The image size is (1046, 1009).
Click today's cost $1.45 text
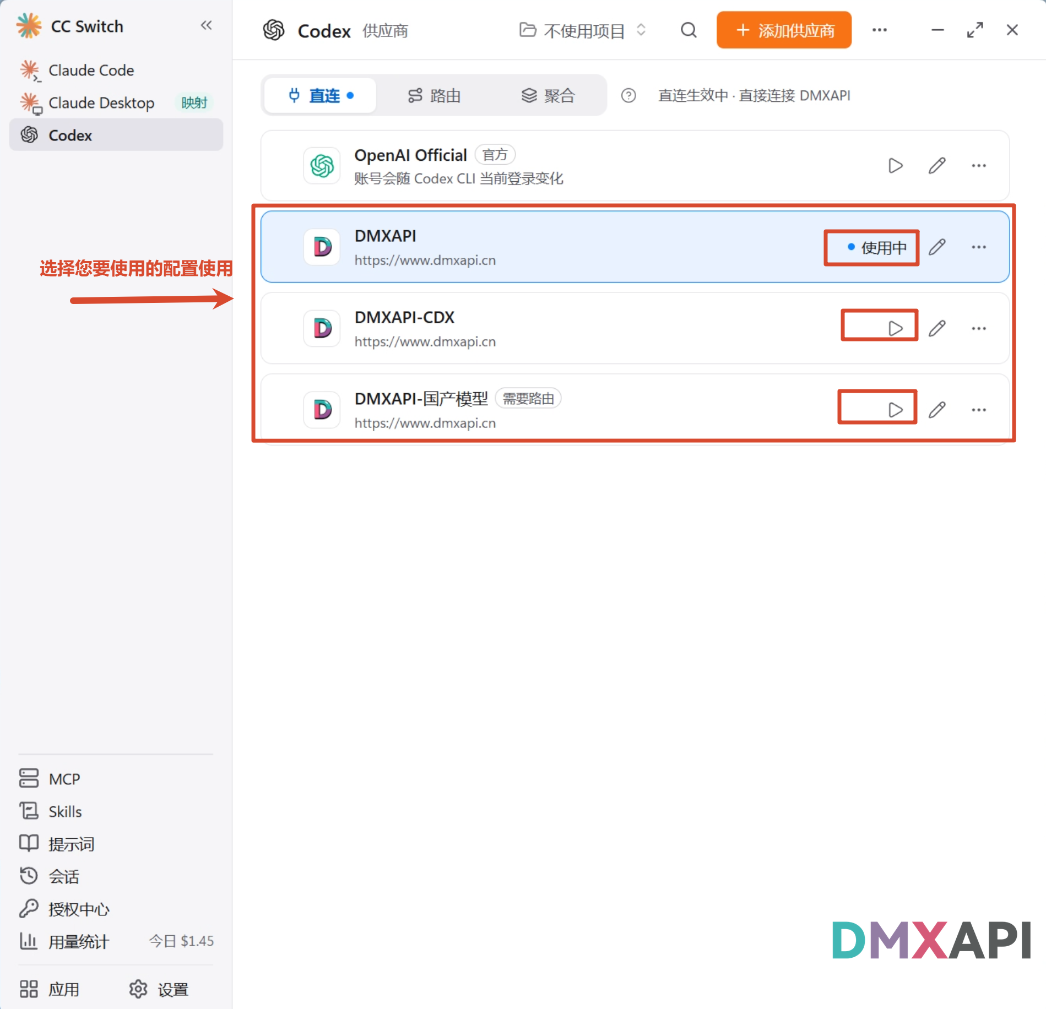(181, 941)
